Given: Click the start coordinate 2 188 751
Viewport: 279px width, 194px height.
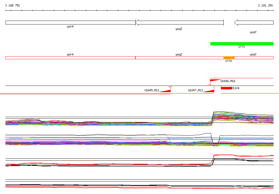Looking at the screenshot, I should click(13, 5).
